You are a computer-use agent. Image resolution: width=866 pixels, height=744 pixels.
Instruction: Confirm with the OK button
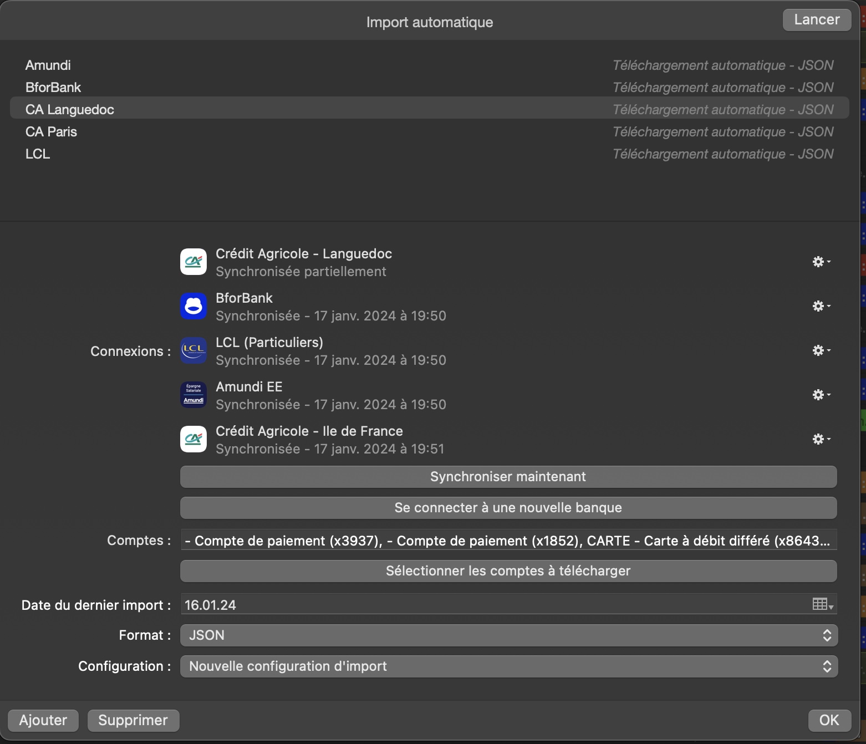tap(829, 720)
